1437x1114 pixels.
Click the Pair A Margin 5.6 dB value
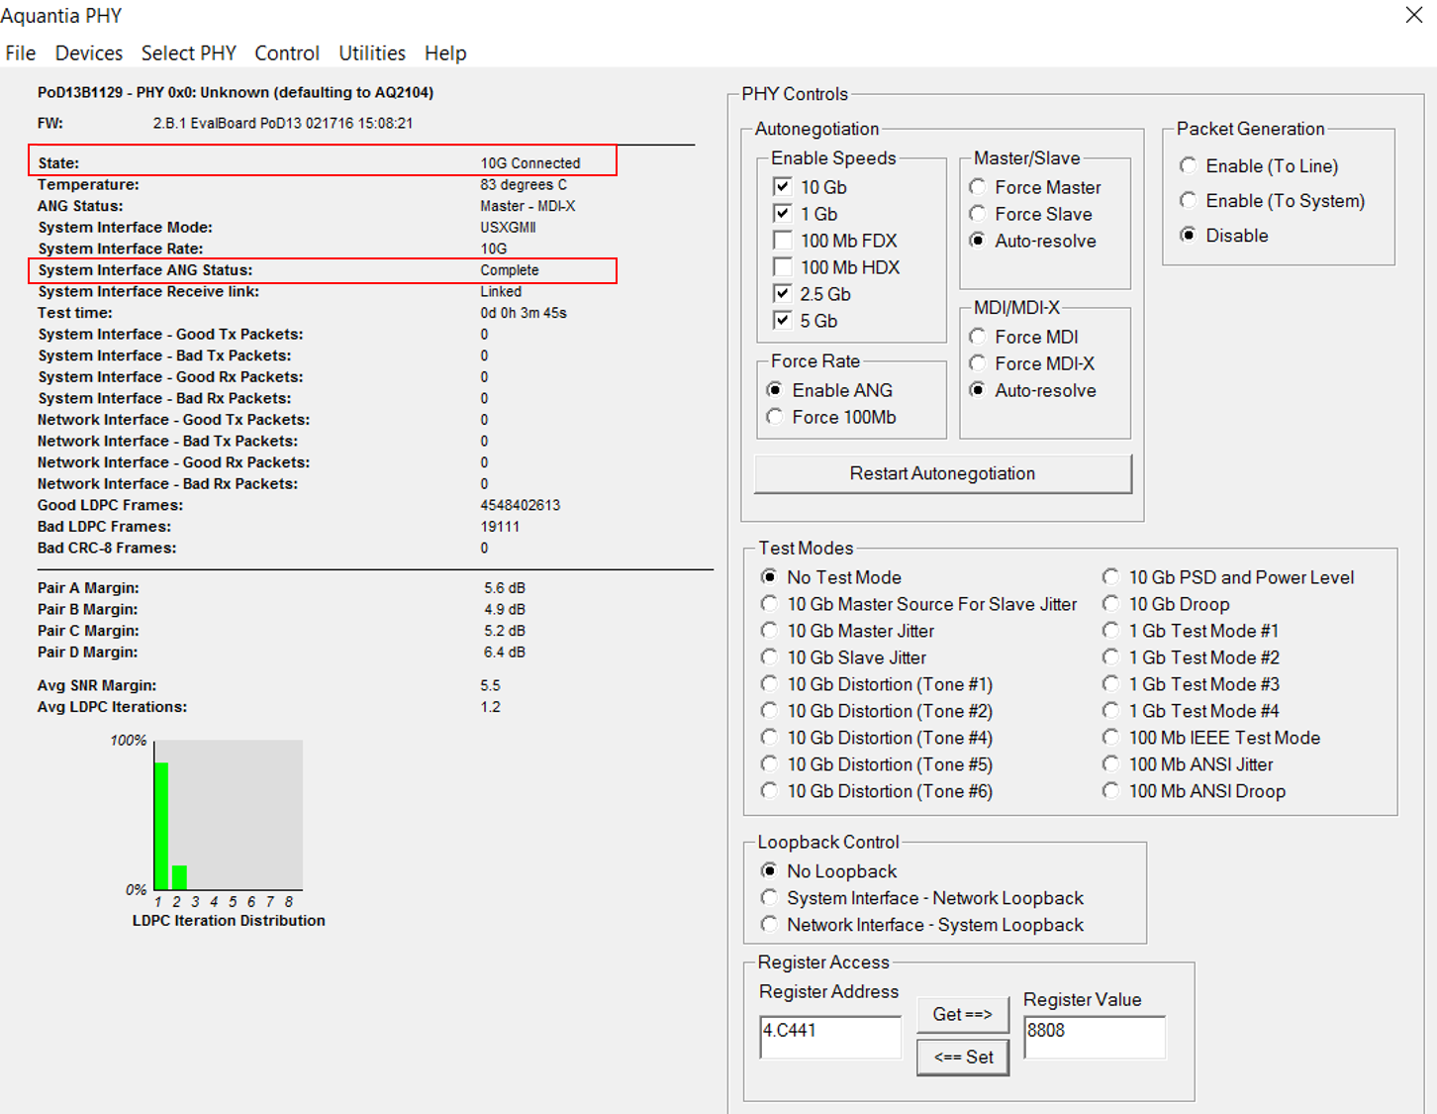point(505,588)
